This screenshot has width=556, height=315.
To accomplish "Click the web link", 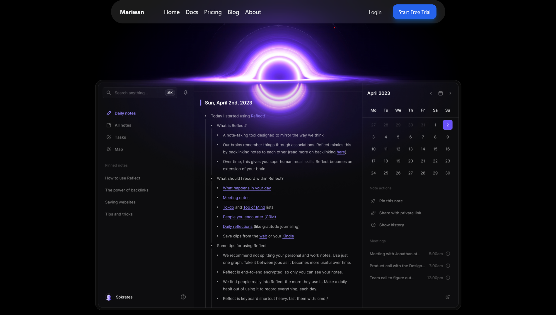I will pyautogui.click(x=263, y=236).
